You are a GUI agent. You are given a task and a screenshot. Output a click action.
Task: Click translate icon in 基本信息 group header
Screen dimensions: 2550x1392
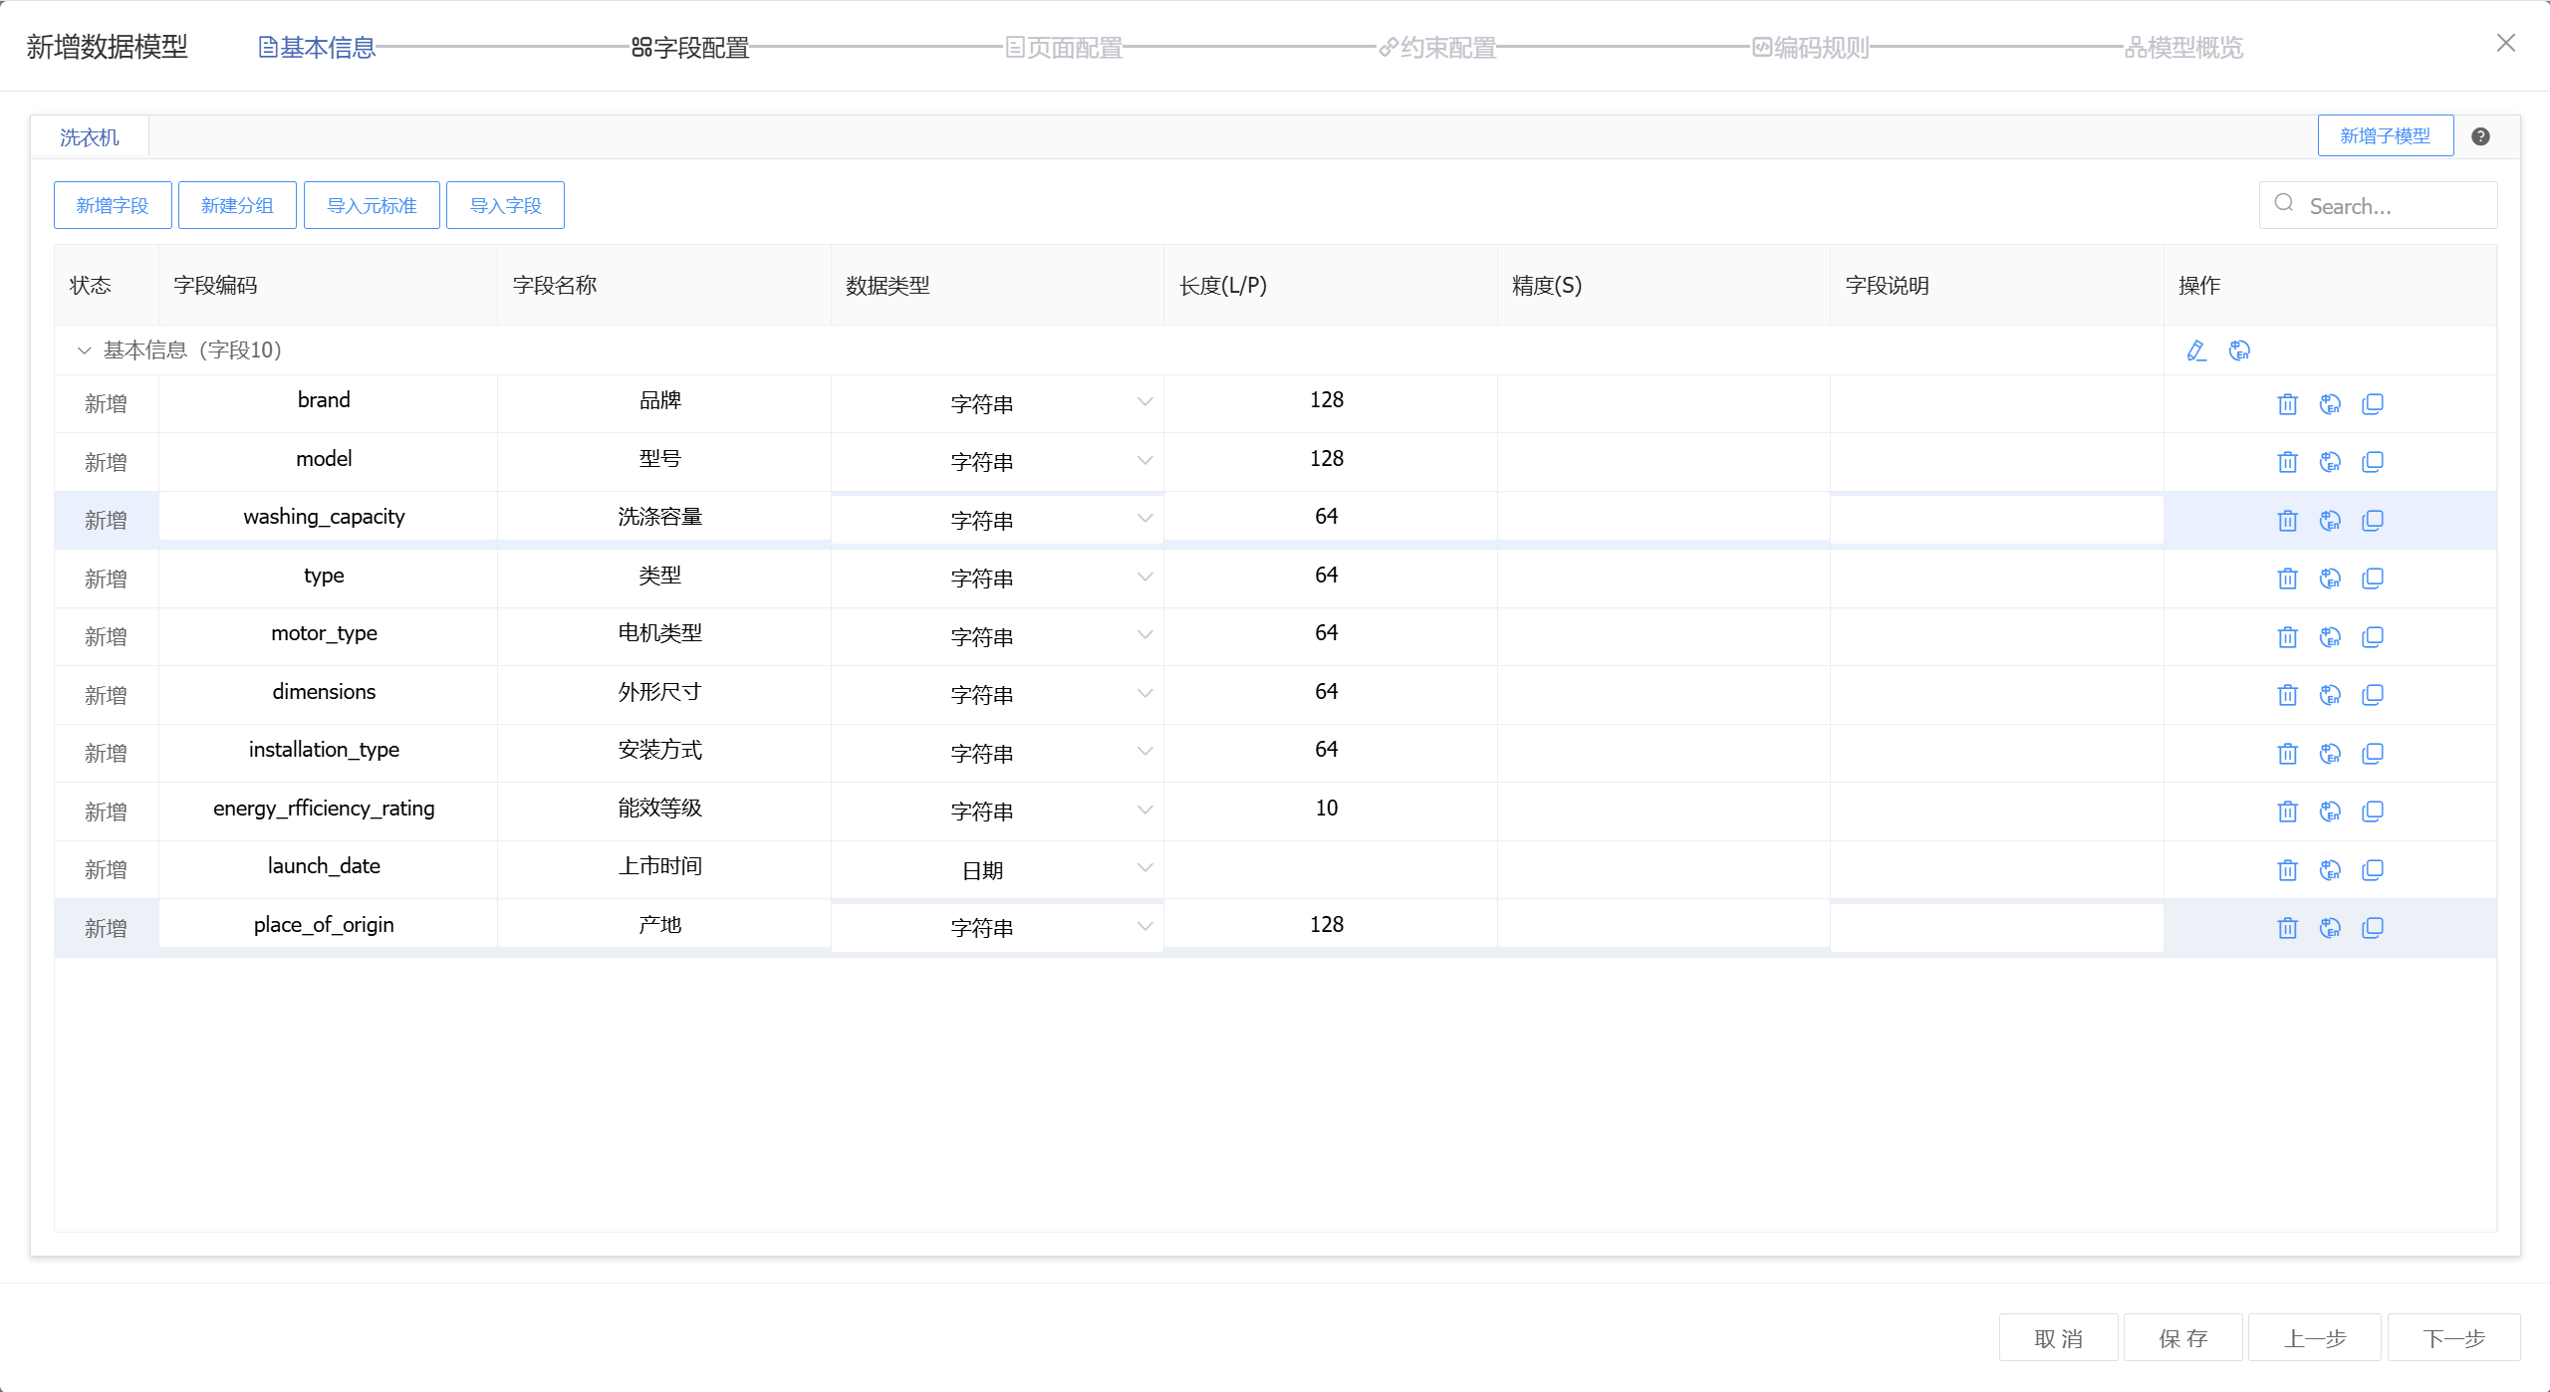coord(2239,350)
